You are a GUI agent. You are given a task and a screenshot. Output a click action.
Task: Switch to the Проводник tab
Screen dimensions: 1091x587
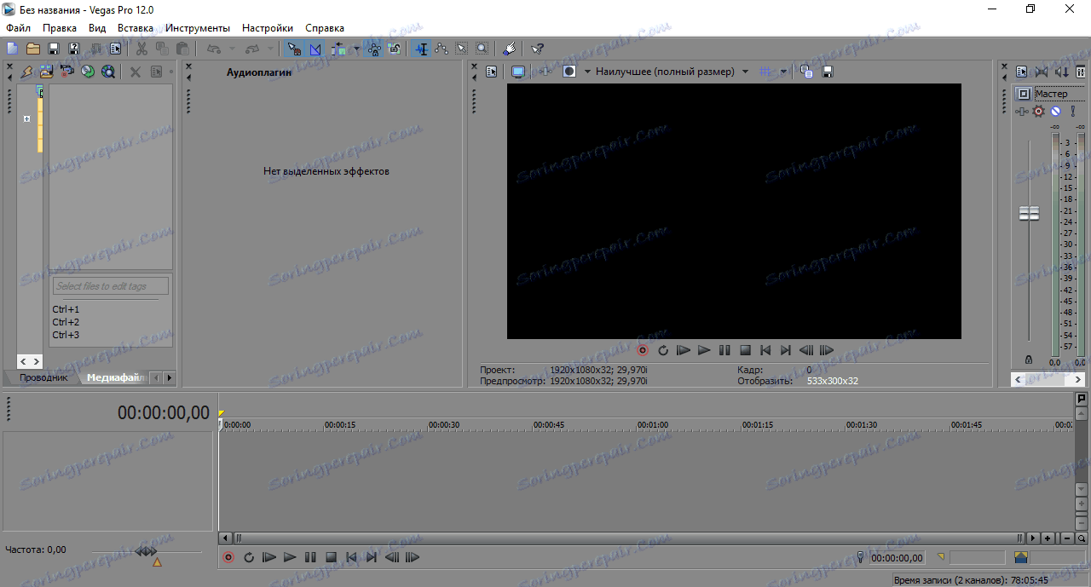tap(43, 377)
